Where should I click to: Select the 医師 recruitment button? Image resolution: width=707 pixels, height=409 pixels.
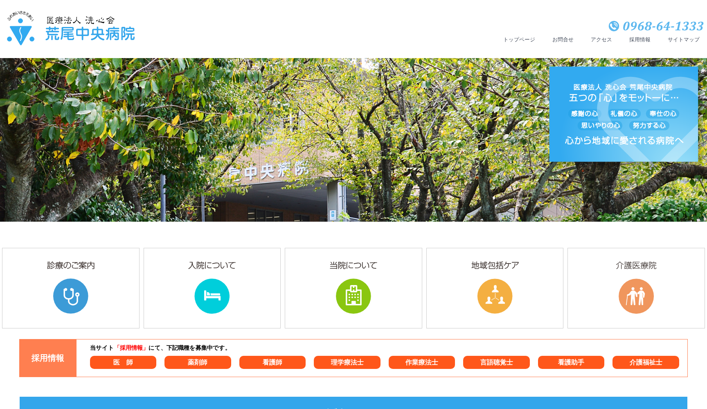pyautogui.click(x=123, y=362)
